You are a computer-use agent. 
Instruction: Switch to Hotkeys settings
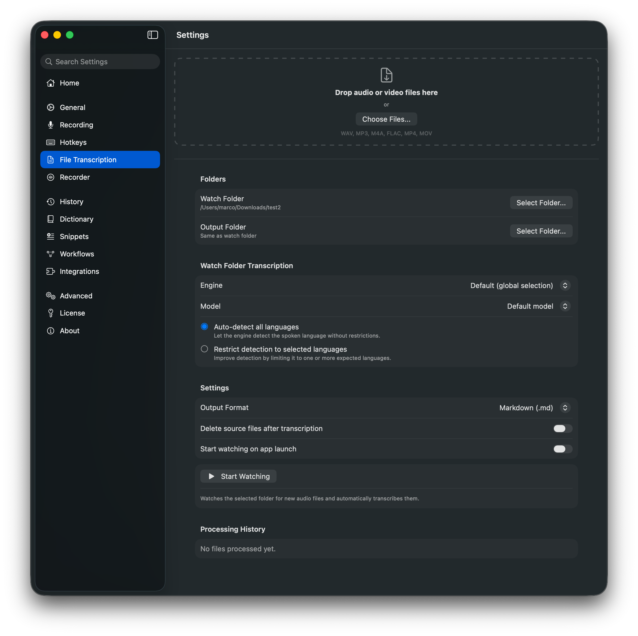(100, 142)
